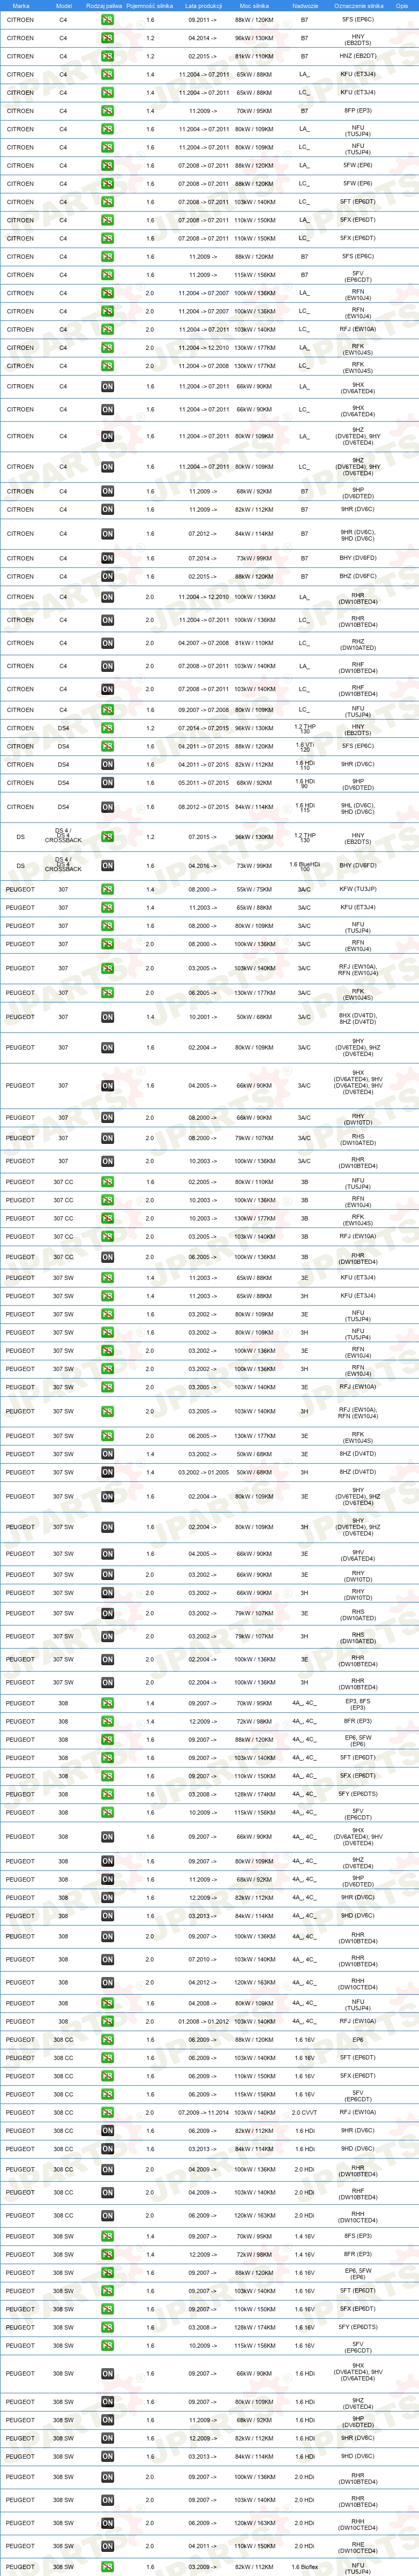The width and height of the screenshot is (419, 2576).
Task: Click the Lata produkcji column header
Action: point(204,6)
